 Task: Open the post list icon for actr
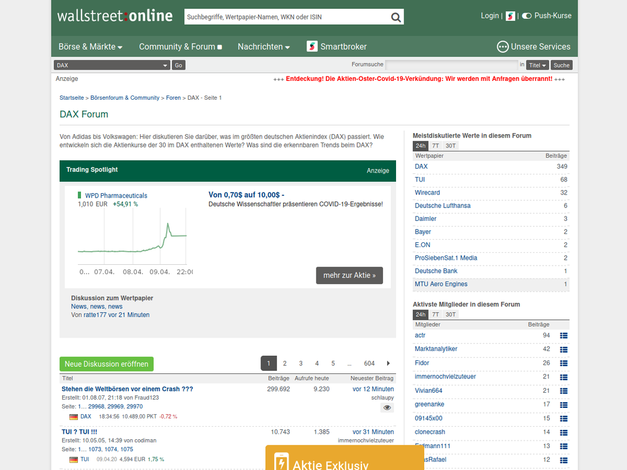coord(564,336)
